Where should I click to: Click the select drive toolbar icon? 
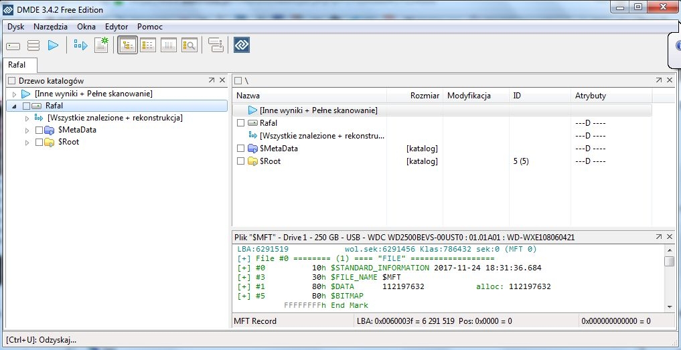(x=13, y=45)
